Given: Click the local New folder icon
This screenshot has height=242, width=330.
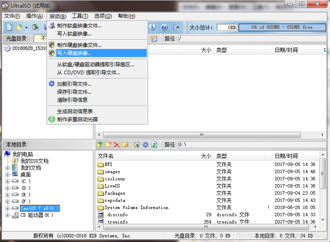Looking at the screenshot, I should pos(108,144).
